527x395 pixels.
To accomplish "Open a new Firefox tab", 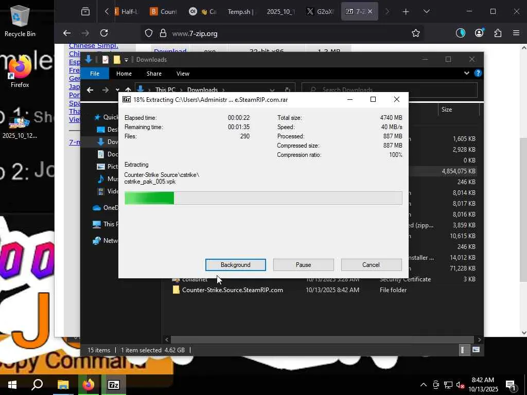I will click(406, 11).
